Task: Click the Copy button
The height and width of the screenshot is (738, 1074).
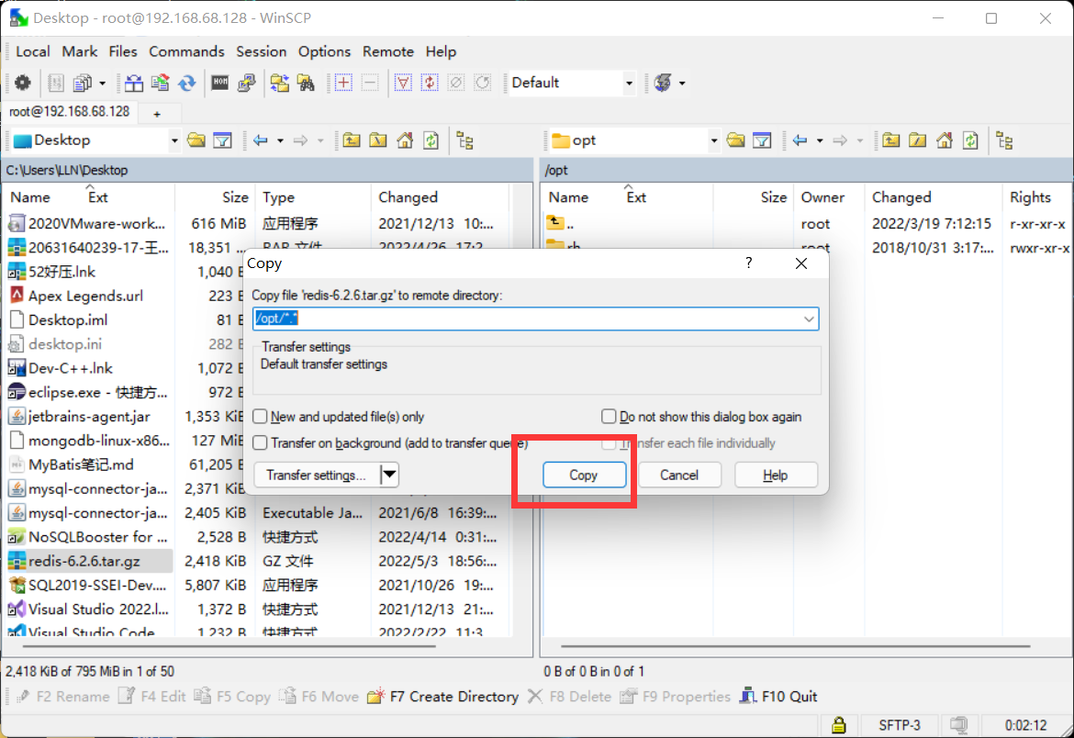Action: coord(584,475)
